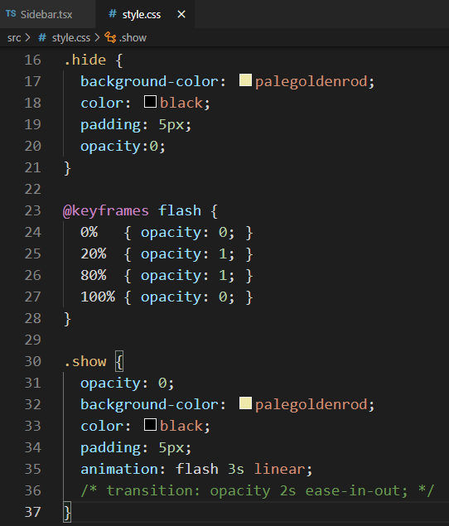This screenshot has height=526, width=449.
Task: Click the .hide selector text
Action: point(84,60)
